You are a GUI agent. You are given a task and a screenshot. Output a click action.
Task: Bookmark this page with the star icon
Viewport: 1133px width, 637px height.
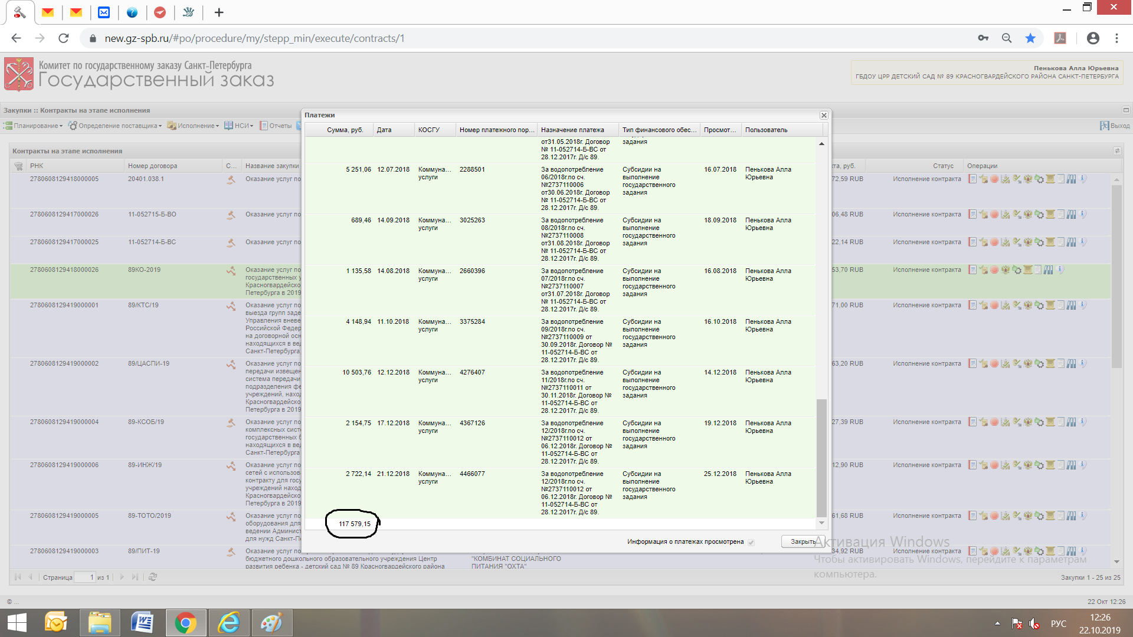click(1030, 38)
